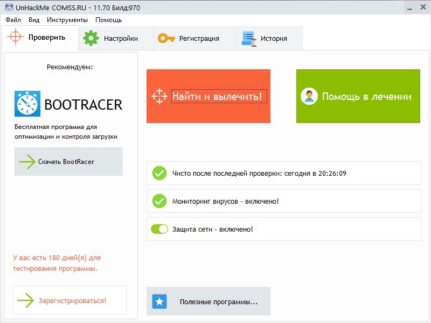Switch to the Регистрация tab
Screen dimensions: 431x323
point(194,38)
